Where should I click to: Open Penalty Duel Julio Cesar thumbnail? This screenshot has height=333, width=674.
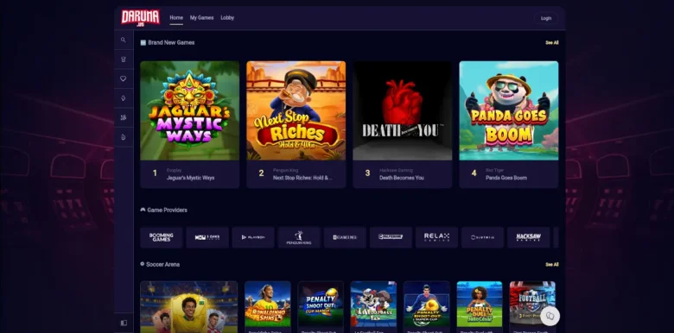pyautogui.click(x=480, y=304)
